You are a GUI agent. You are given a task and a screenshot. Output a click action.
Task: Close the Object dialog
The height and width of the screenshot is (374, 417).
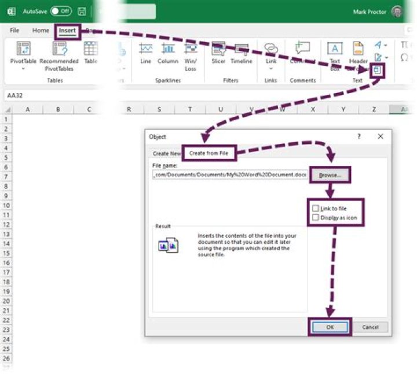click(381, 136)
